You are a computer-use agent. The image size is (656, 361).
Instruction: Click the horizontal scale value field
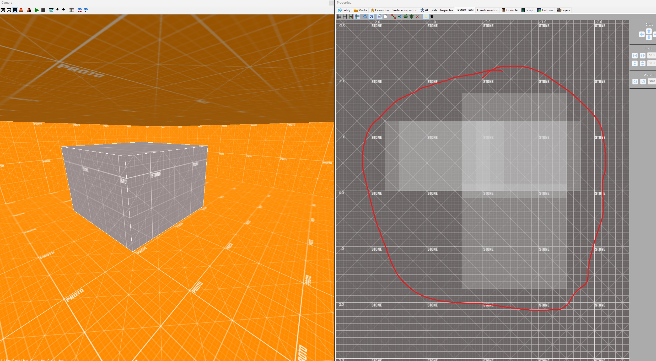pos(652,55)
